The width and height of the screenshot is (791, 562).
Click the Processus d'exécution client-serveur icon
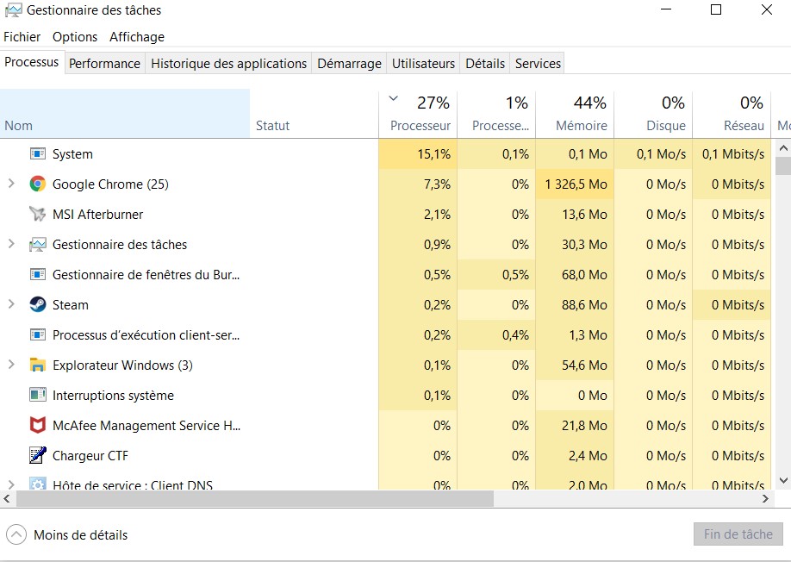coord(38,334)
